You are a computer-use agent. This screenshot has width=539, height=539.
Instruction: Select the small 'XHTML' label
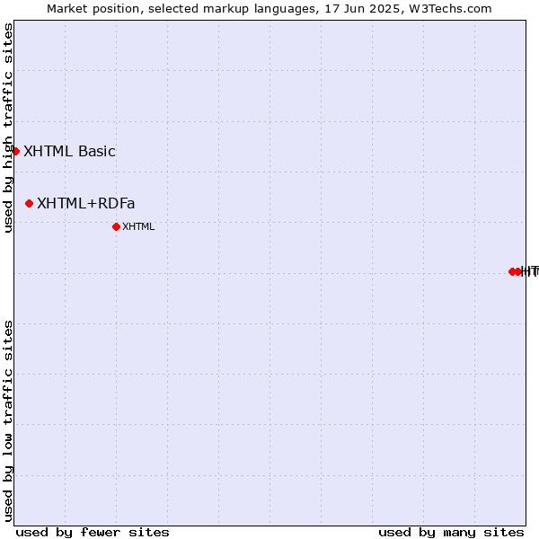pos(138,226)
